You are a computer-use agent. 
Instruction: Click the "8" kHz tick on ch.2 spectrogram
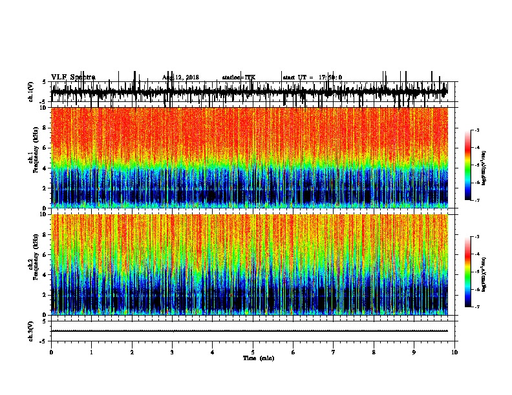[45, 235]
